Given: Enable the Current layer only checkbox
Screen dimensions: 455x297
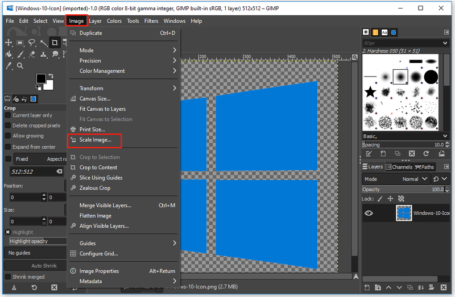Looking at the screenshot, I should tap(8, 115).
